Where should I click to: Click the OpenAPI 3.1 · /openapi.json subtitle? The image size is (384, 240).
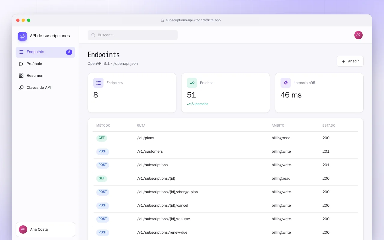pos(113,64)
